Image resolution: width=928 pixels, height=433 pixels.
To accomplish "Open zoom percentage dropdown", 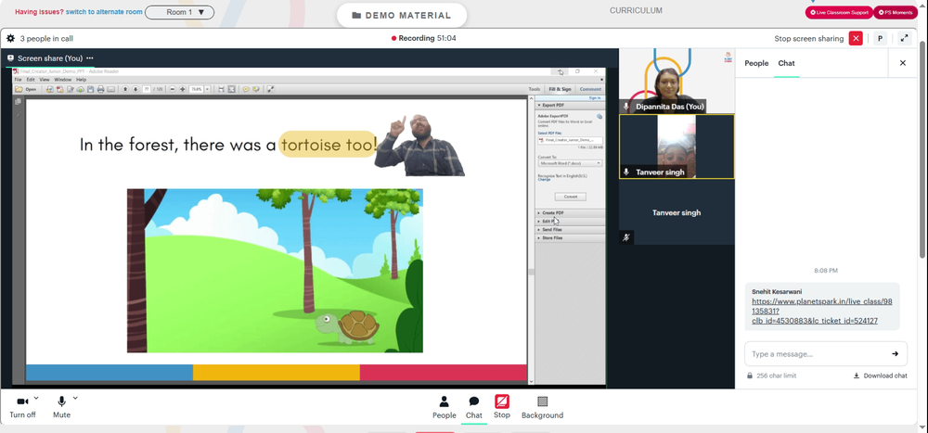I will point(207,89).
